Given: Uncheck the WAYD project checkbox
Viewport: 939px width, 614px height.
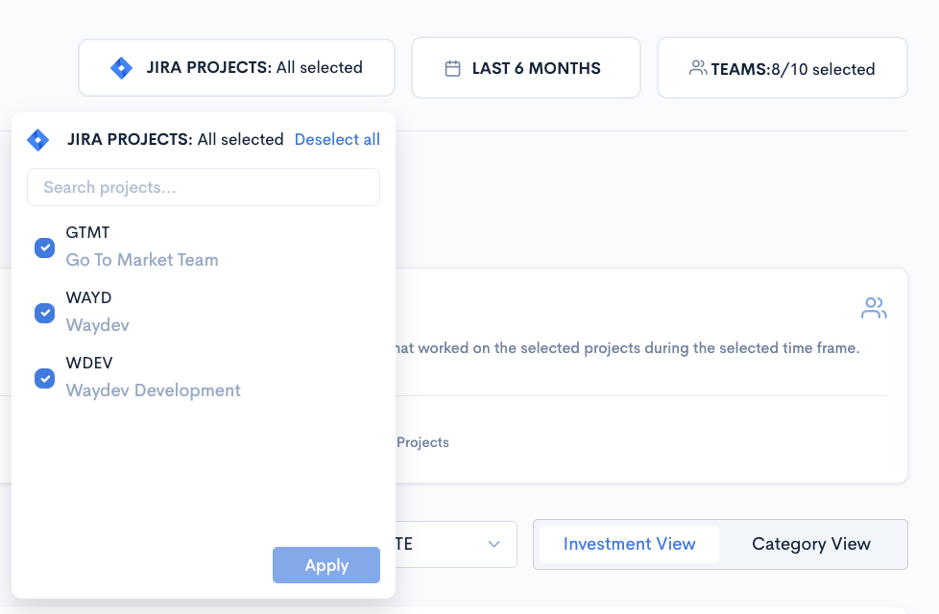Looking at the screenshot, I should [x=44, y=313].
